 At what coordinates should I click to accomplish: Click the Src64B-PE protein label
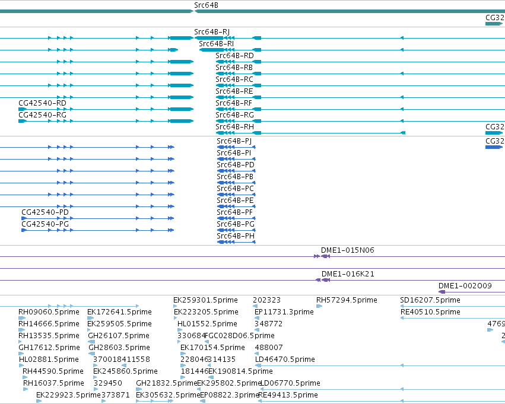click(x=235, y=201)
